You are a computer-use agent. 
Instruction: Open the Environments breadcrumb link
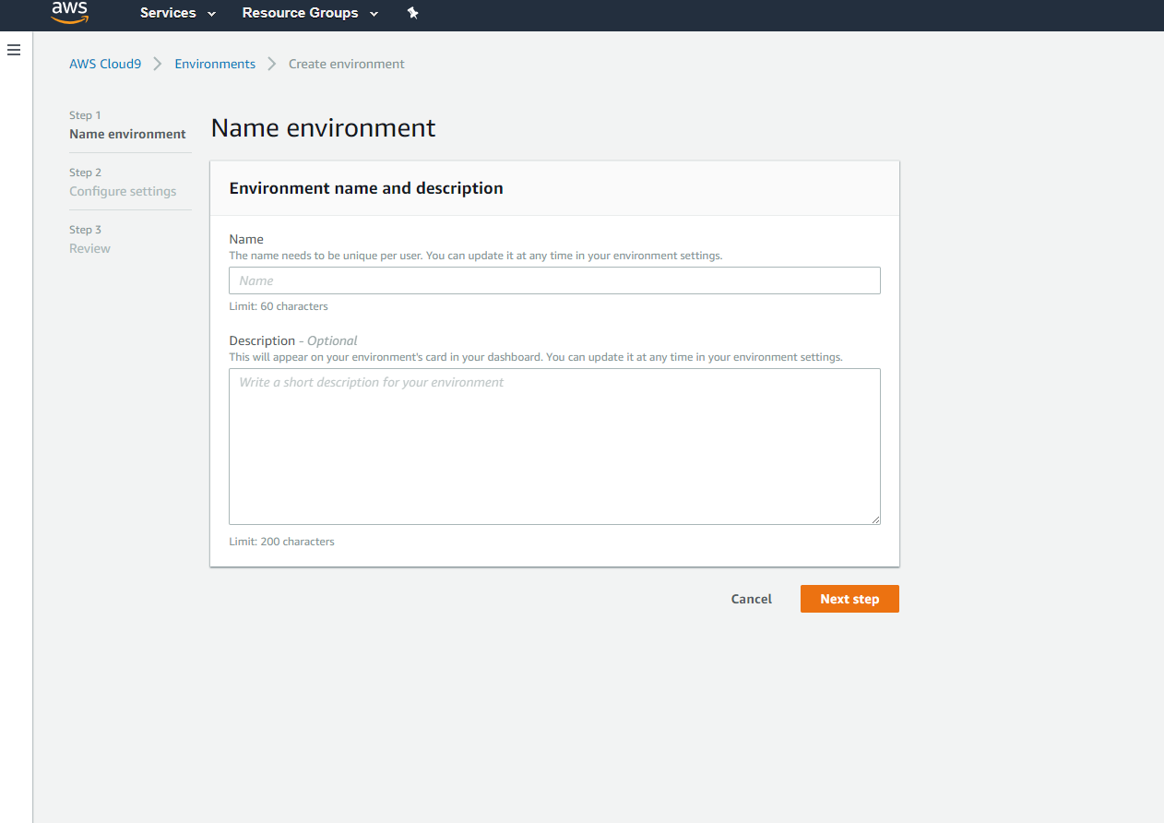(x=215, y=64)
